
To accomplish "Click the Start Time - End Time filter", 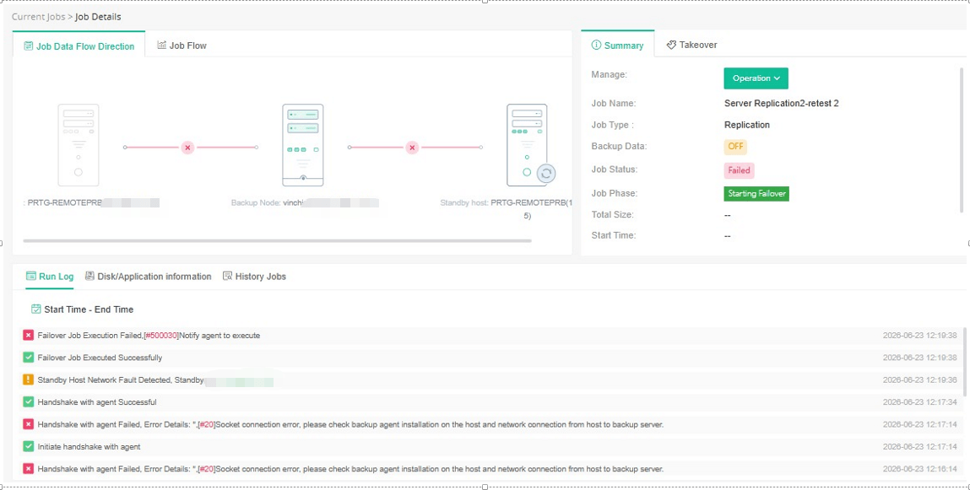I will point(82,309).
